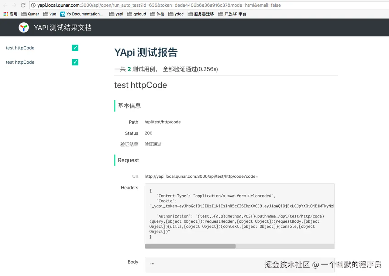Click the "Authorization" line in headers
Viewport: 389px width, 276px height.
tap(240, 216)
